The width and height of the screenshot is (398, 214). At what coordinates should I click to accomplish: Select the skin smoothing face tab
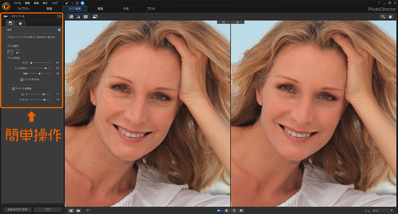pyautogui.click(x=10, y=23)
